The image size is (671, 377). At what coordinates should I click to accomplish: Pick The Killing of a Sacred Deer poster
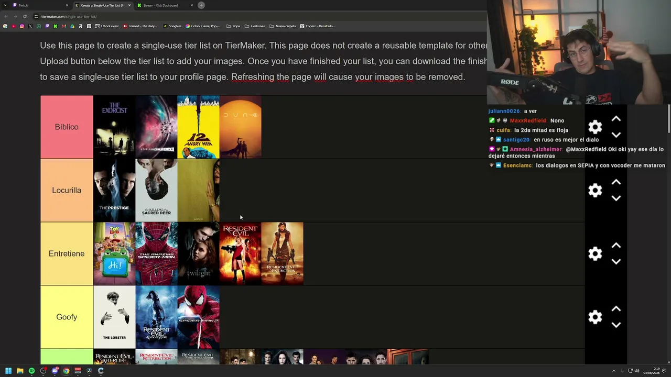(156, 191)
